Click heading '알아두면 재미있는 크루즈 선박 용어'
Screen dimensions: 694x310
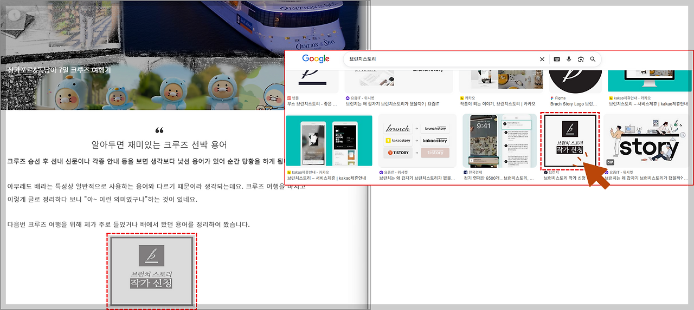tap(159, 145)
